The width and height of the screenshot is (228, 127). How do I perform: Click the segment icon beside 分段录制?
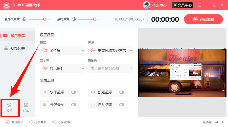(45, 105)
